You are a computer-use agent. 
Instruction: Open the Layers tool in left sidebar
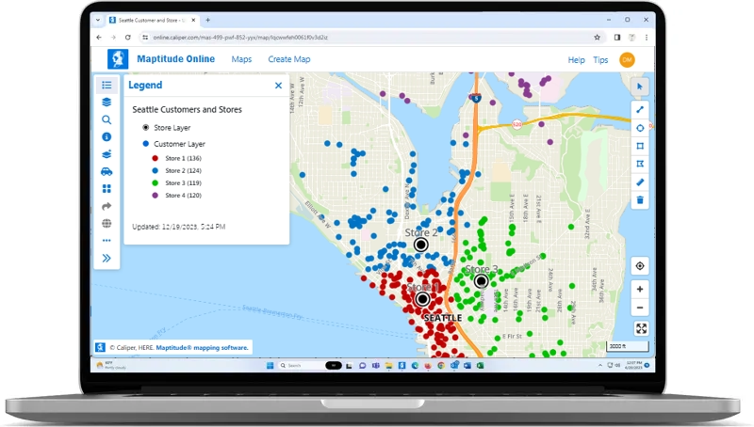107,103
